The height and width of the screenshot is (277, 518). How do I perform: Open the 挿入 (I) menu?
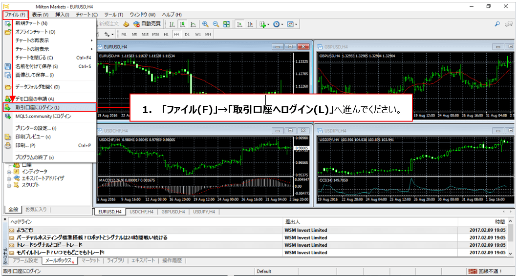(62, 15)
